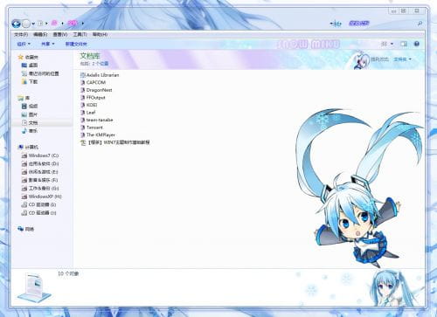Click the Music note library icon
Viewport: 437px width, 317px height.
click(x=24, y=131)
